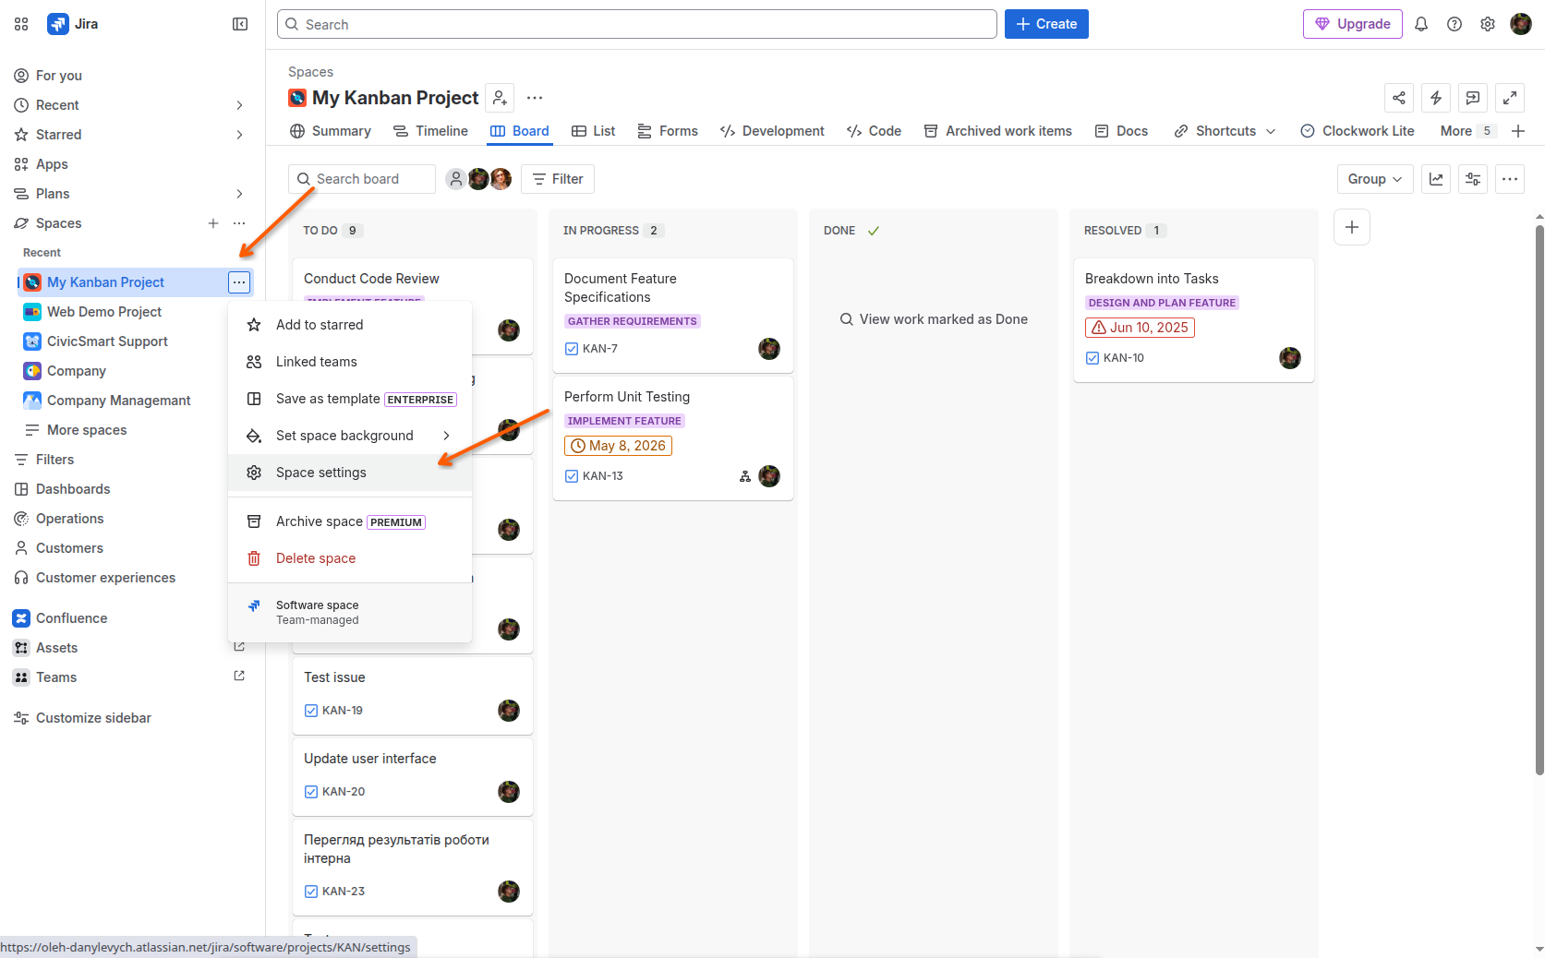
Task: Enter full screen mode icon
Action: point(1510,98)
